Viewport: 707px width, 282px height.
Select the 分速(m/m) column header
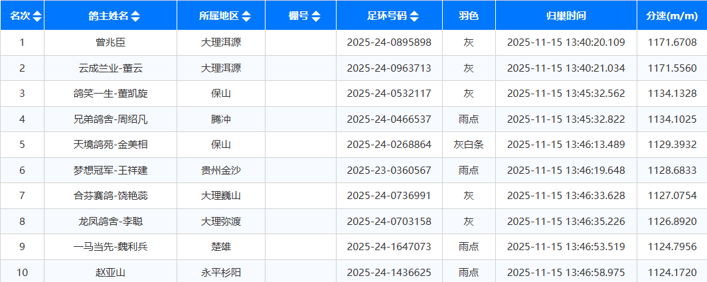671,16
